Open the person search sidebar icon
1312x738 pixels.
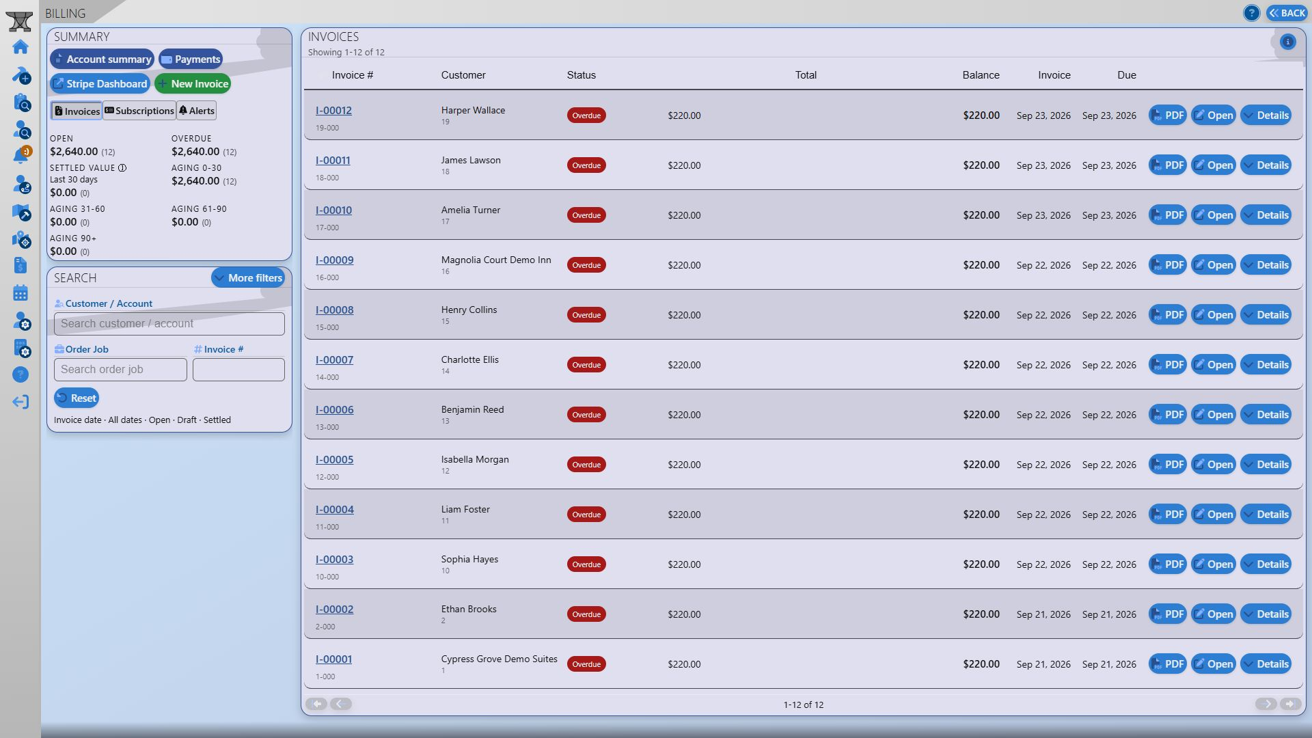[x=20, y=129]
